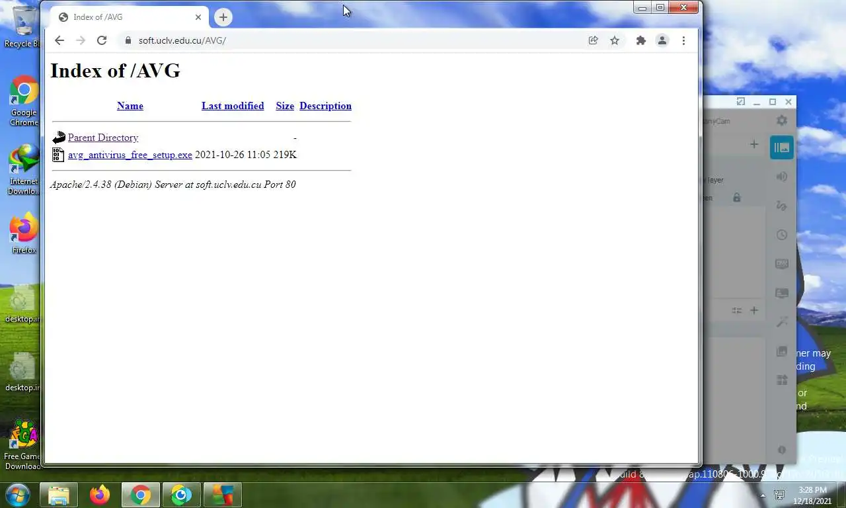Open the ManyCam audio speaker panel
Image resolution: width=846 pixels, height=508 pixels.
pos(782,177)
